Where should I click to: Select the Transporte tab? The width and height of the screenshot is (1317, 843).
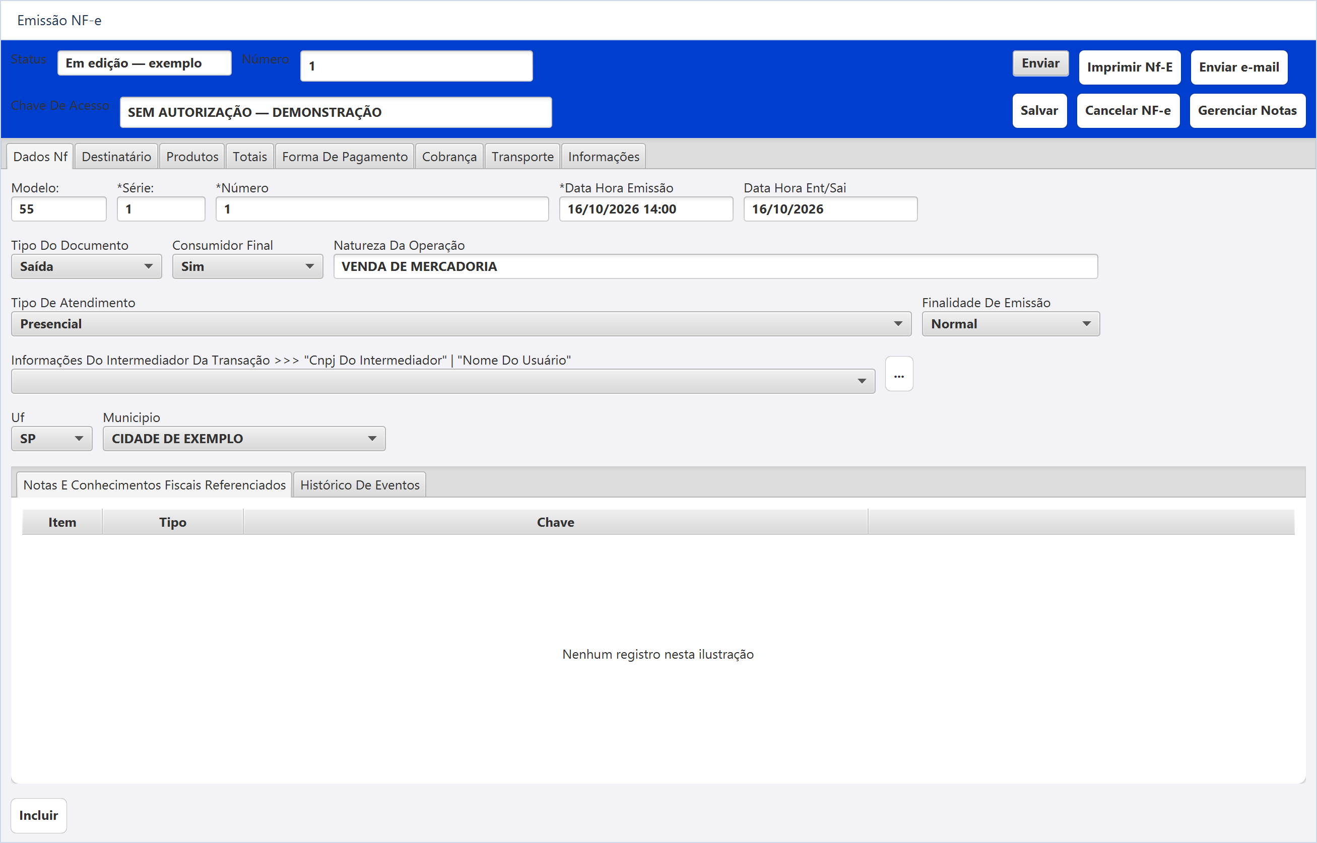522,157
